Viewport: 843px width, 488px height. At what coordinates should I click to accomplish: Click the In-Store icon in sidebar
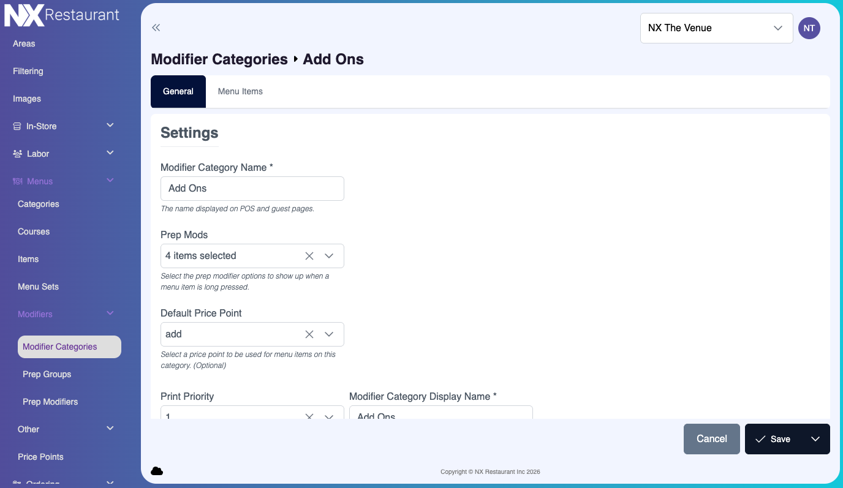(x=17, y=127)
